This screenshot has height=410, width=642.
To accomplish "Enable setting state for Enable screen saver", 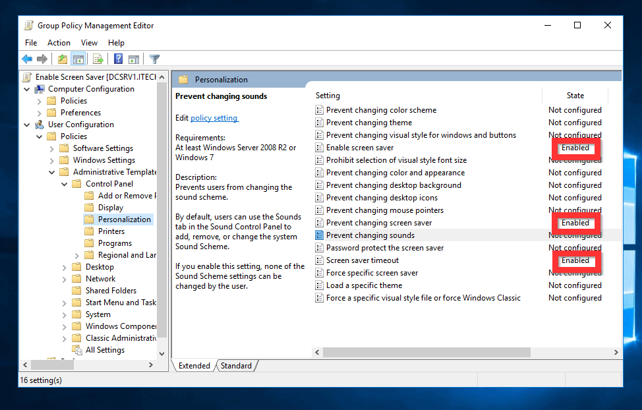I will (575, 148).
